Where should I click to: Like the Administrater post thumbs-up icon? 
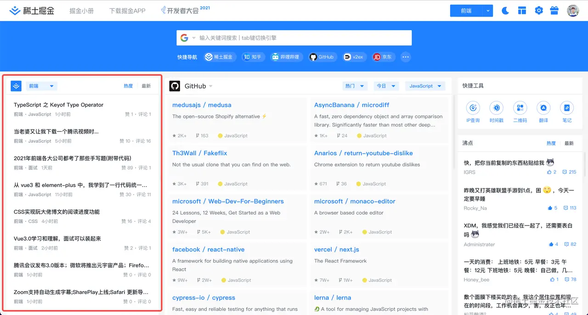tap(551, 244)
